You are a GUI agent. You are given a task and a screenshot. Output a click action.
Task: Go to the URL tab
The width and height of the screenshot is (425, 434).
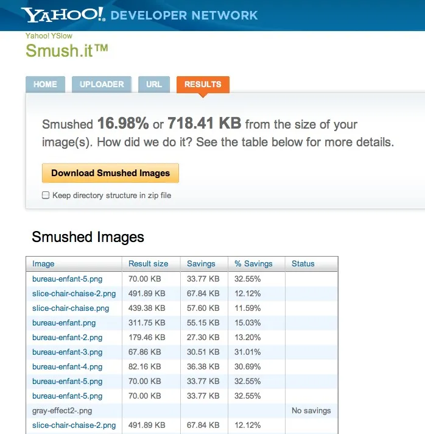click(154, 84)
